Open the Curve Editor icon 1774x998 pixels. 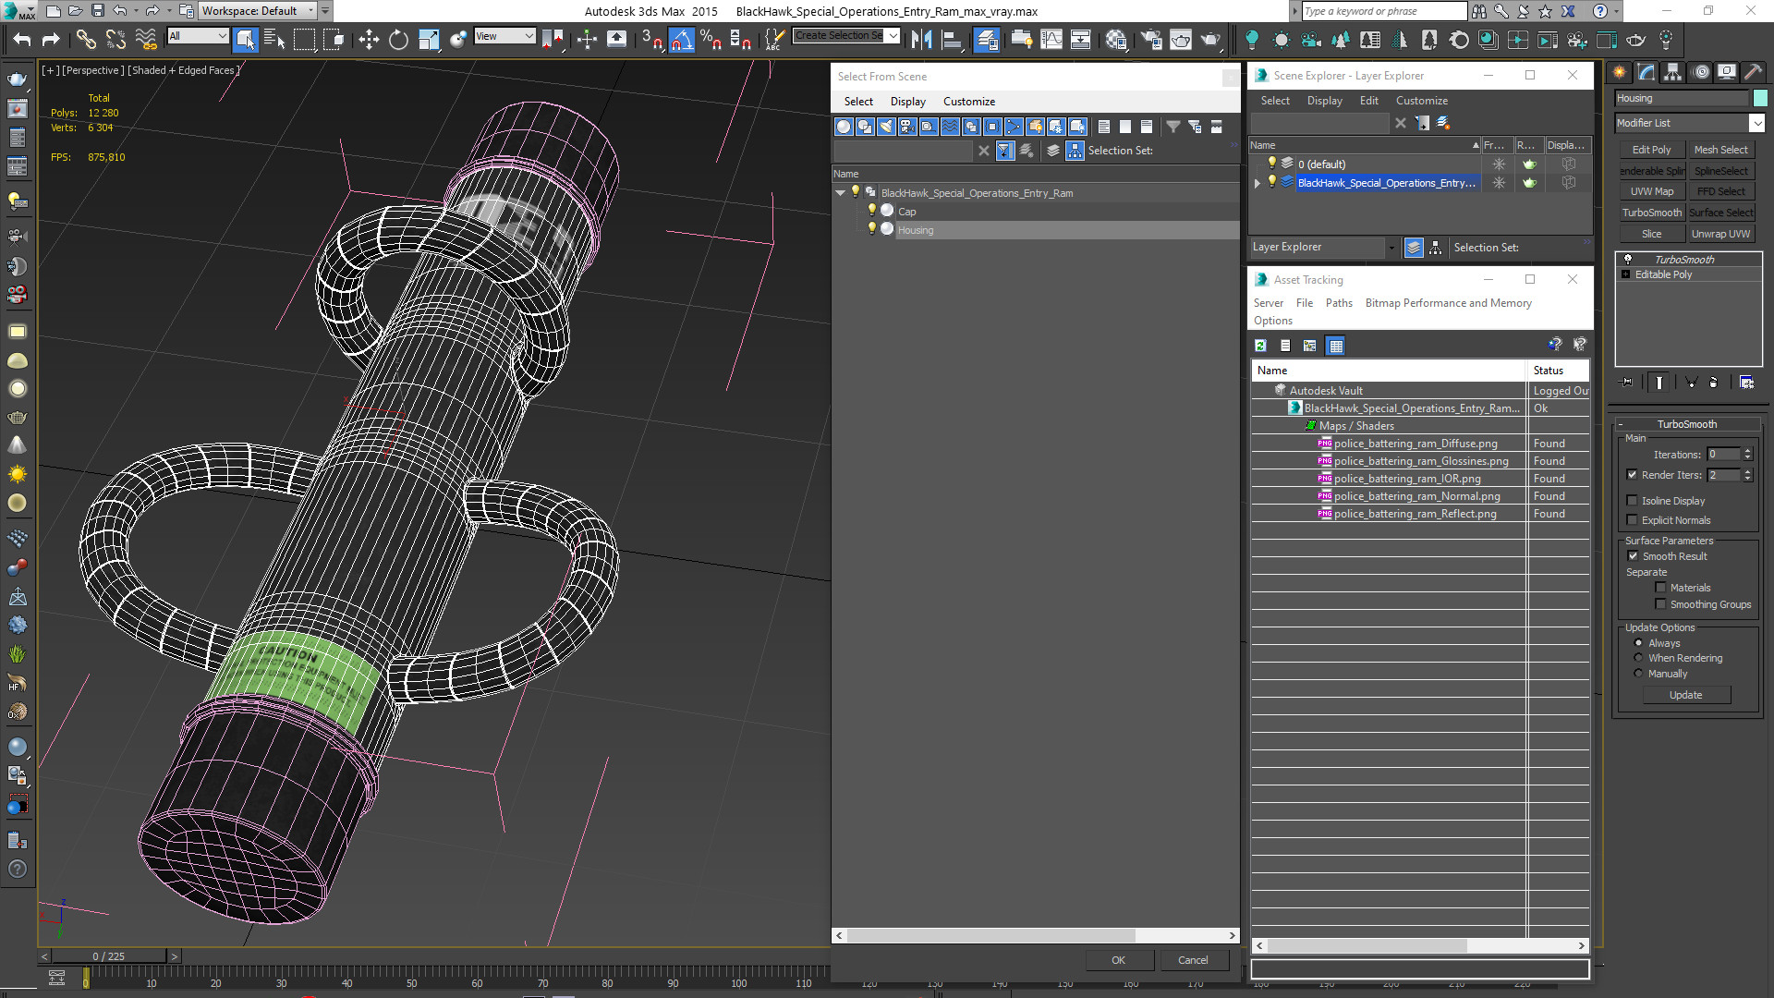[1051, 39]
